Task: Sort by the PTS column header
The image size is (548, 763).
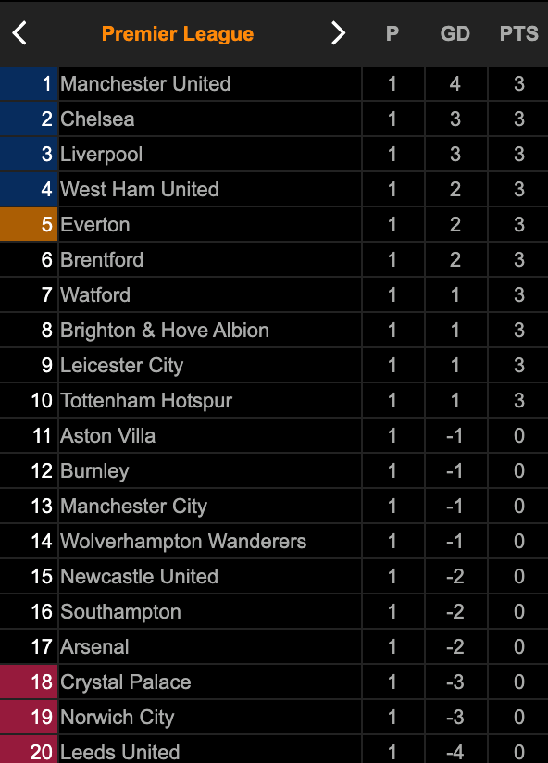Action: tap(518, 33)
